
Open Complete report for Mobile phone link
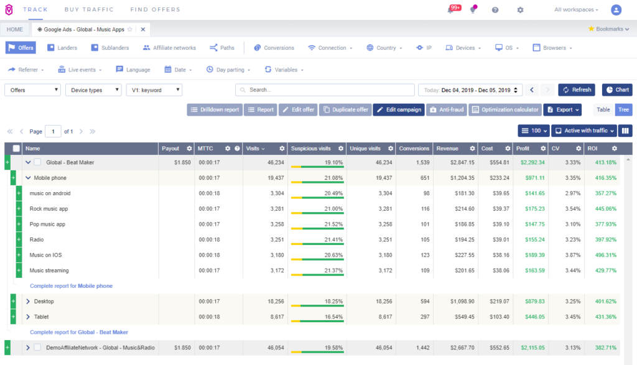coord(71,286)
